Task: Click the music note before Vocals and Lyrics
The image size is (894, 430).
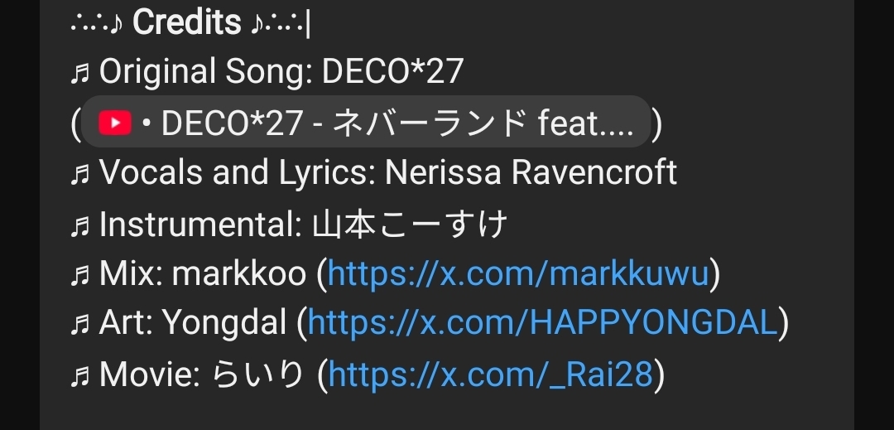Action: click(x=80, y=173)
